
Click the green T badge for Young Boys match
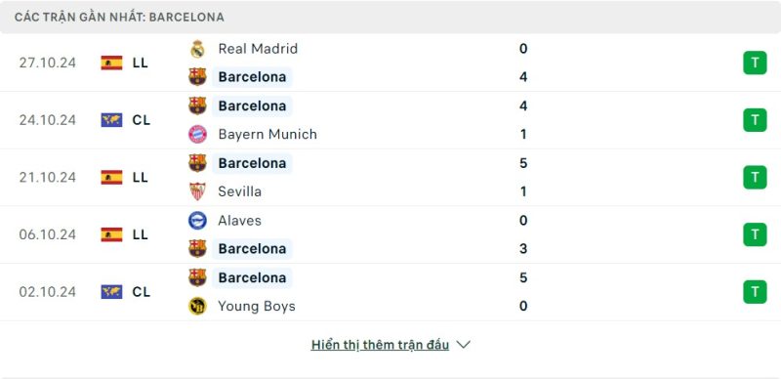(755, 292)
